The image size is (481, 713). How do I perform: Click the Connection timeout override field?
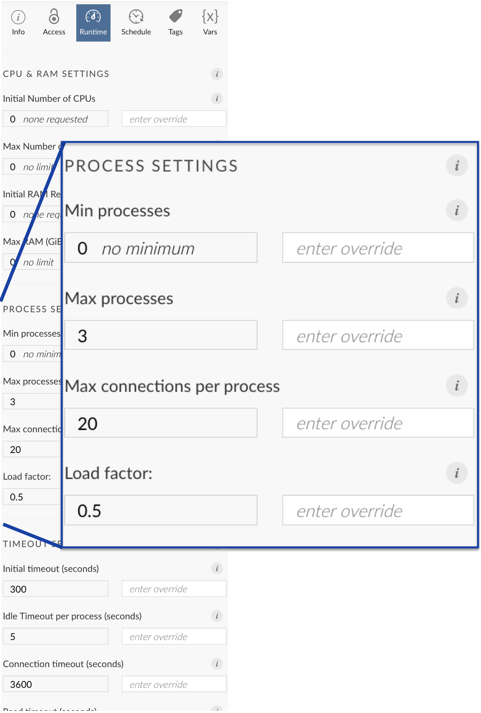tap(174, 684)
